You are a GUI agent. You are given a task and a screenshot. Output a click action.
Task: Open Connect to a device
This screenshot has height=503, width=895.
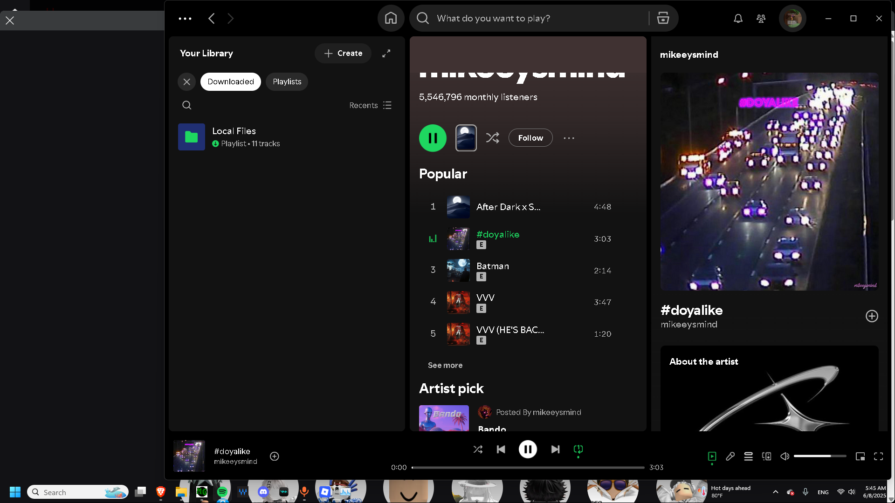pos(766,456)
